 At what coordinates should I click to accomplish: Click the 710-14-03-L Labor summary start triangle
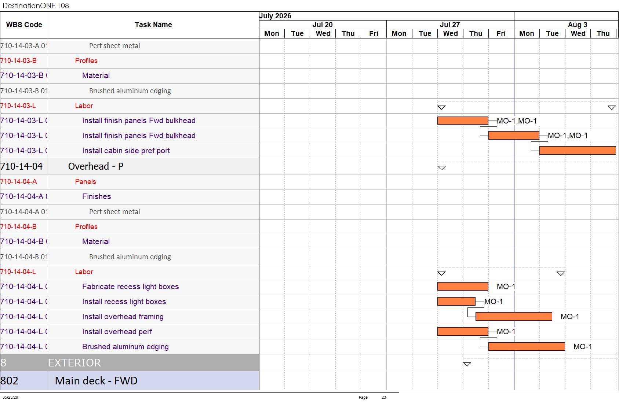coord(442,107)
